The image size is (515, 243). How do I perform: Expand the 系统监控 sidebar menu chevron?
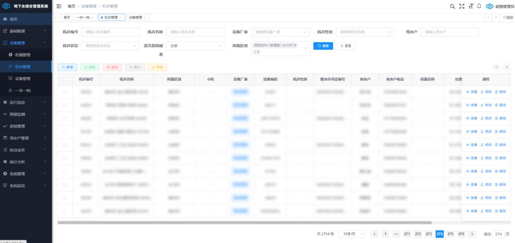pyautogui.click(x=45, y=186)
